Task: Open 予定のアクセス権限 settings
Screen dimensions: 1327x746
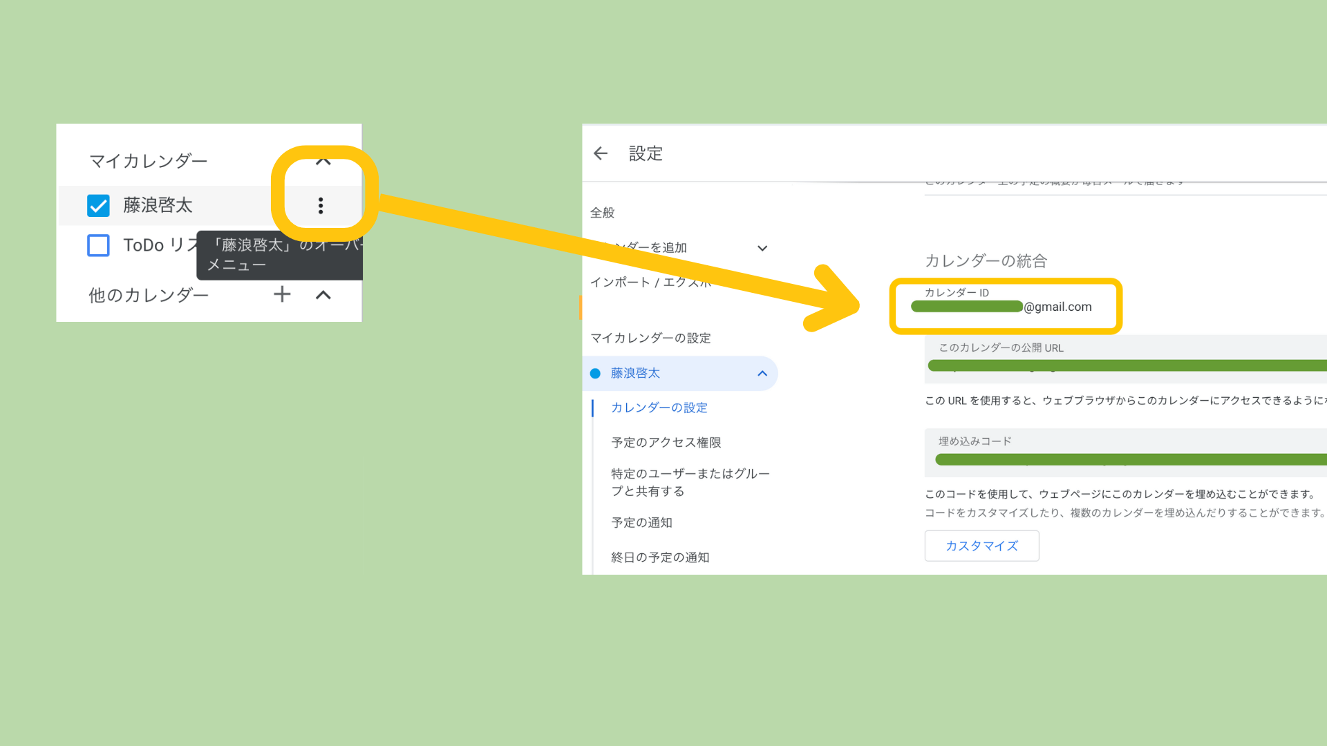Action: [666, 442]
